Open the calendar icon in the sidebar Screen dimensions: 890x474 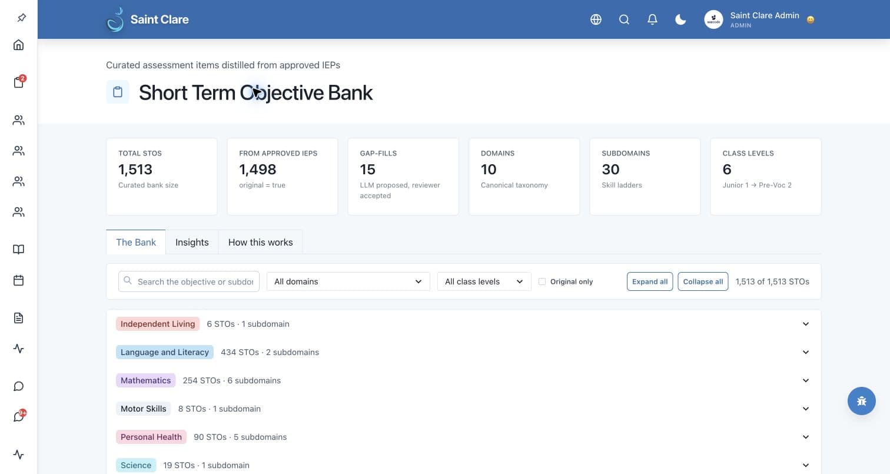[19, 280]
